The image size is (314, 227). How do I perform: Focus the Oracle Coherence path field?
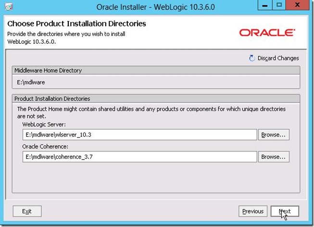click(x=139, y=157)
